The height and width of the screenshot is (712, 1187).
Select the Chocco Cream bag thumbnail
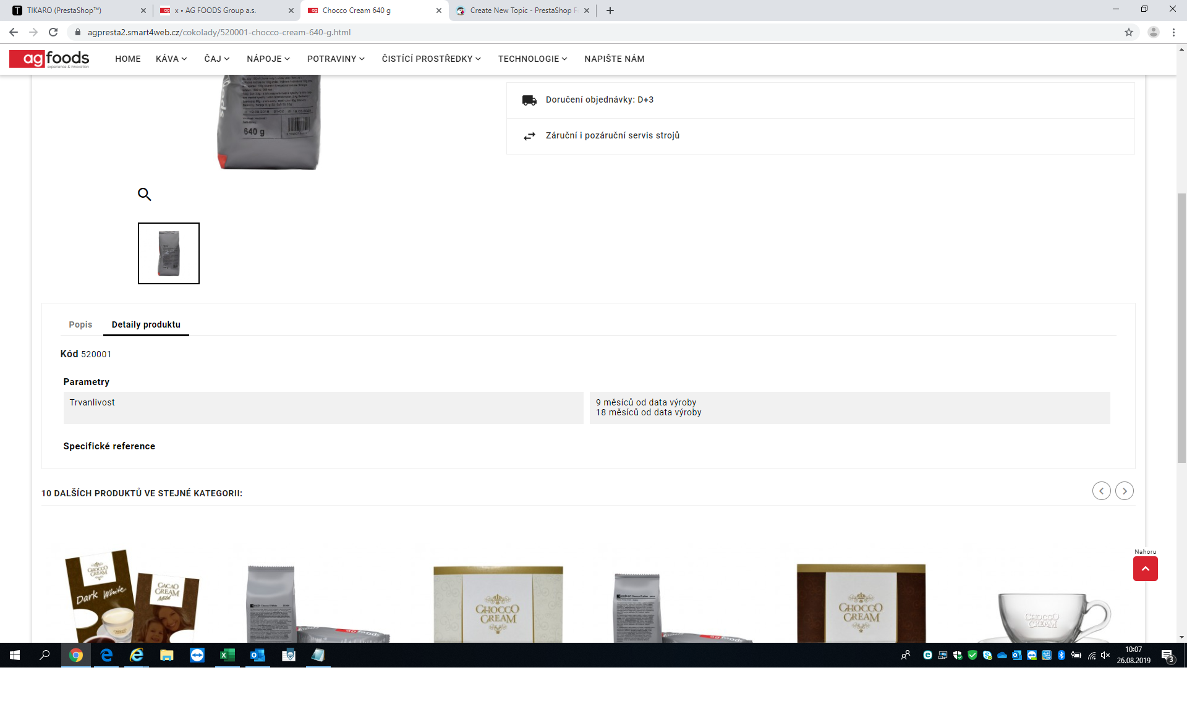coord(169,253)
